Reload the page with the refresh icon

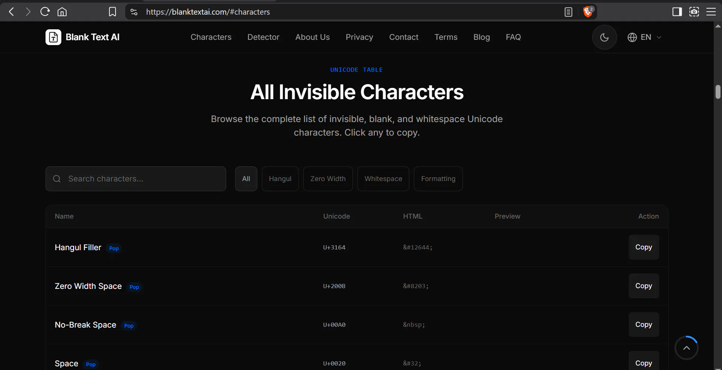(x=45, y=12)
